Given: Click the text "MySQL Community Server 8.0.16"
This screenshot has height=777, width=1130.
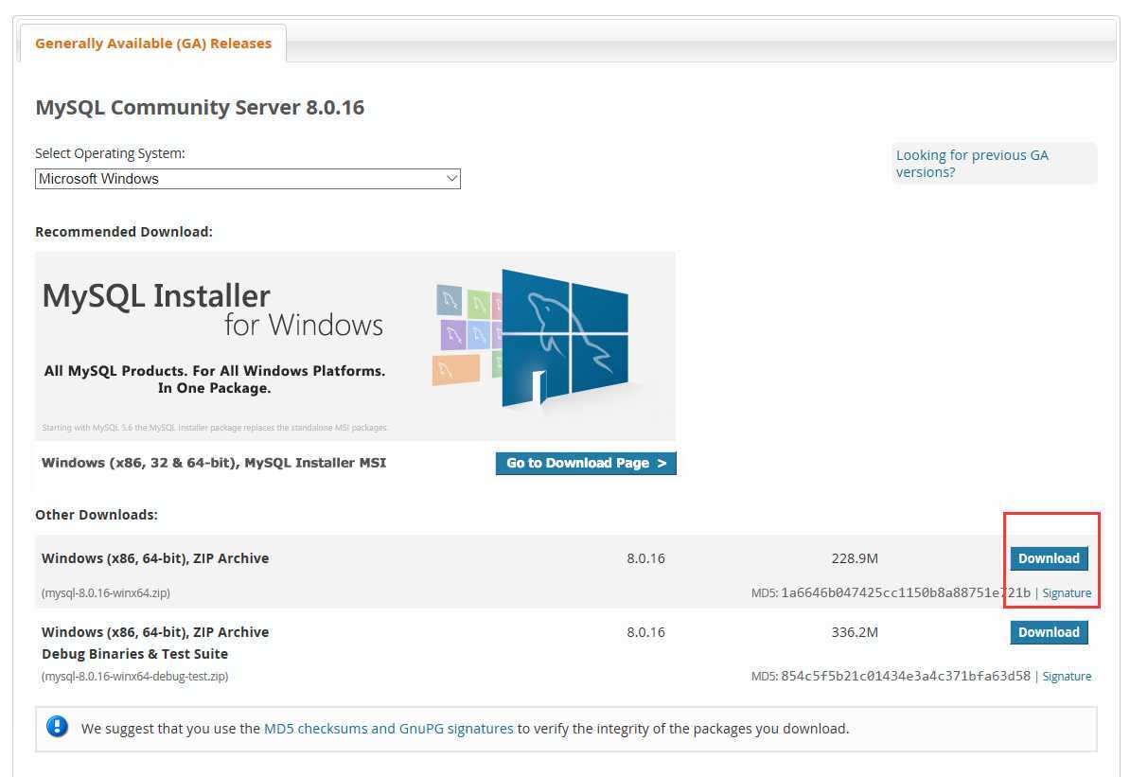Looking at the screenshot, I should point(200,107).
